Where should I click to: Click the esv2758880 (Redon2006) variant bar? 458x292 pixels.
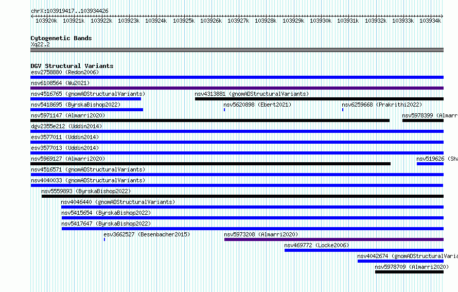click(x=237, y=77)
